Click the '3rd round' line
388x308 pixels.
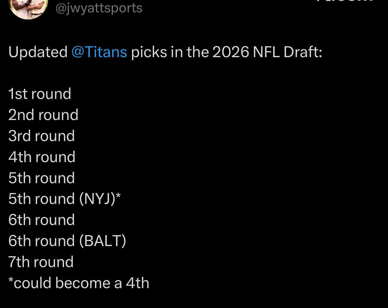pos(42,136)
